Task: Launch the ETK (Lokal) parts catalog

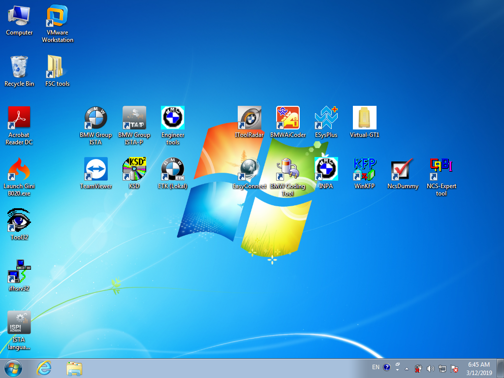Action: click(172, 170)
